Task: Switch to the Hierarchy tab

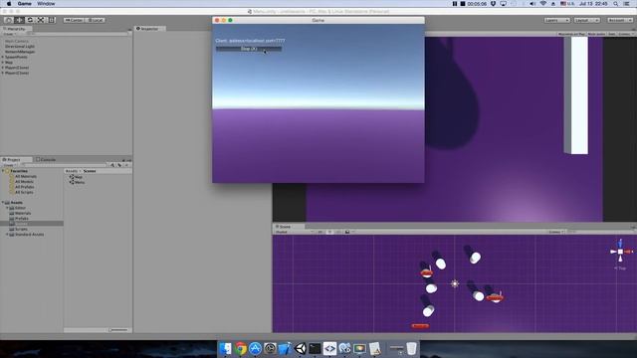Action: [x=16, y=29]
